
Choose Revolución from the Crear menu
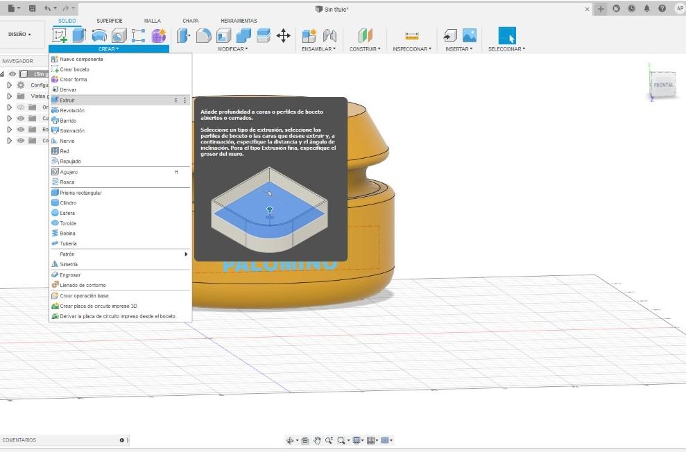pos(120,111)
